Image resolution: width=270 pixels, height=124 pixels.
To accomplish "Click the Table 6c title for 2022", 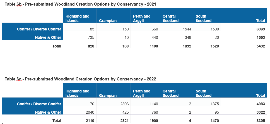I will (x=80, y=79).
